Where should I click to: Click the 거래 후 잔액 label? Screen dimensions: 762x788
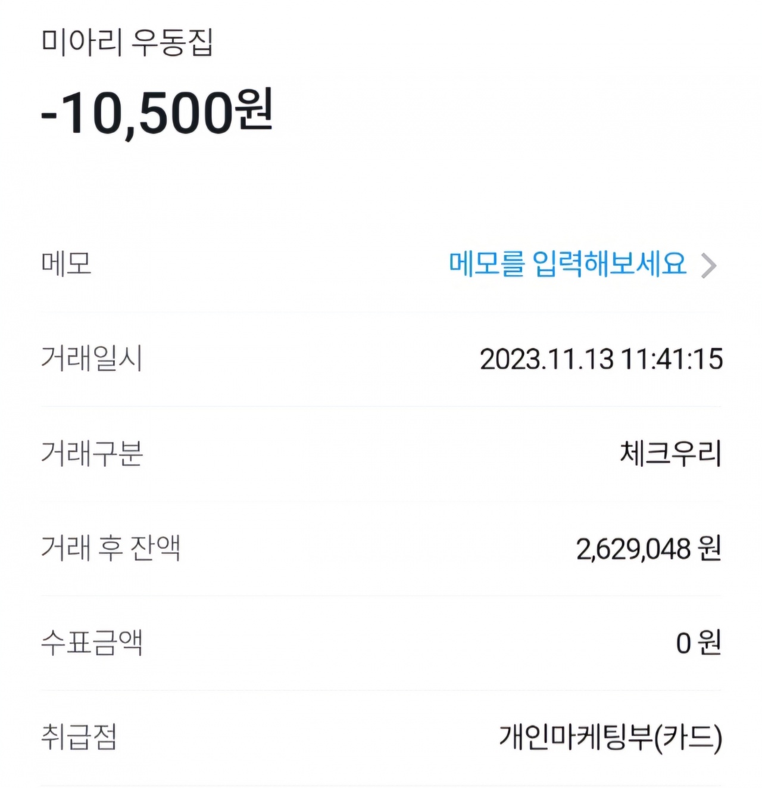(x=110, y=548)
